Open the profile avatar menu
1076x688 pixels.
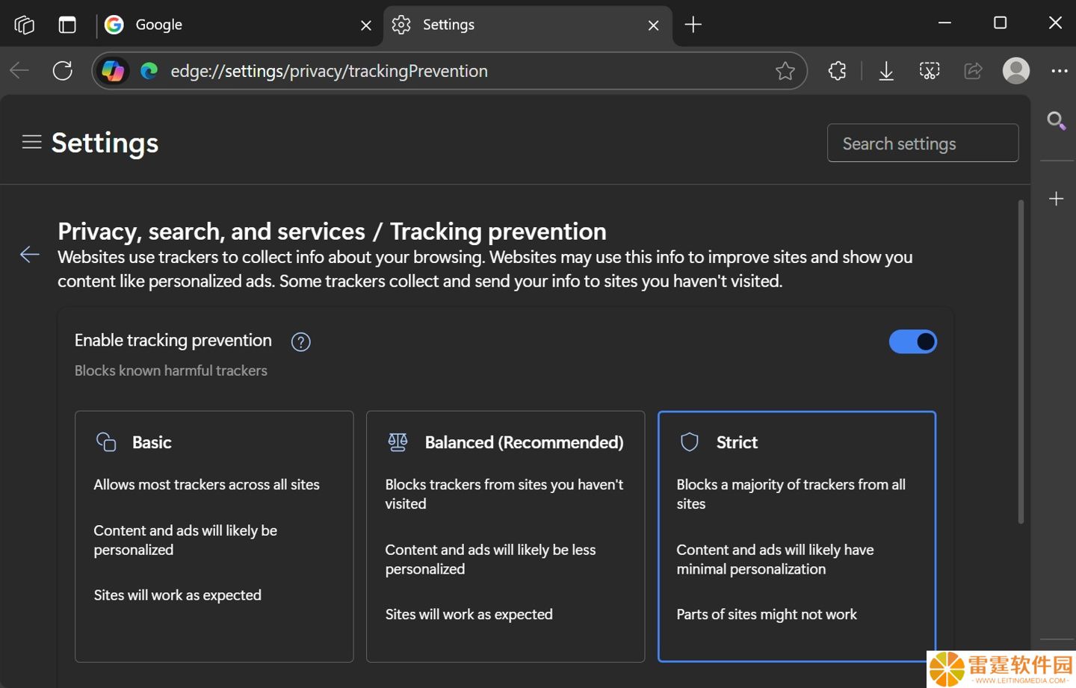(1016, 71)
